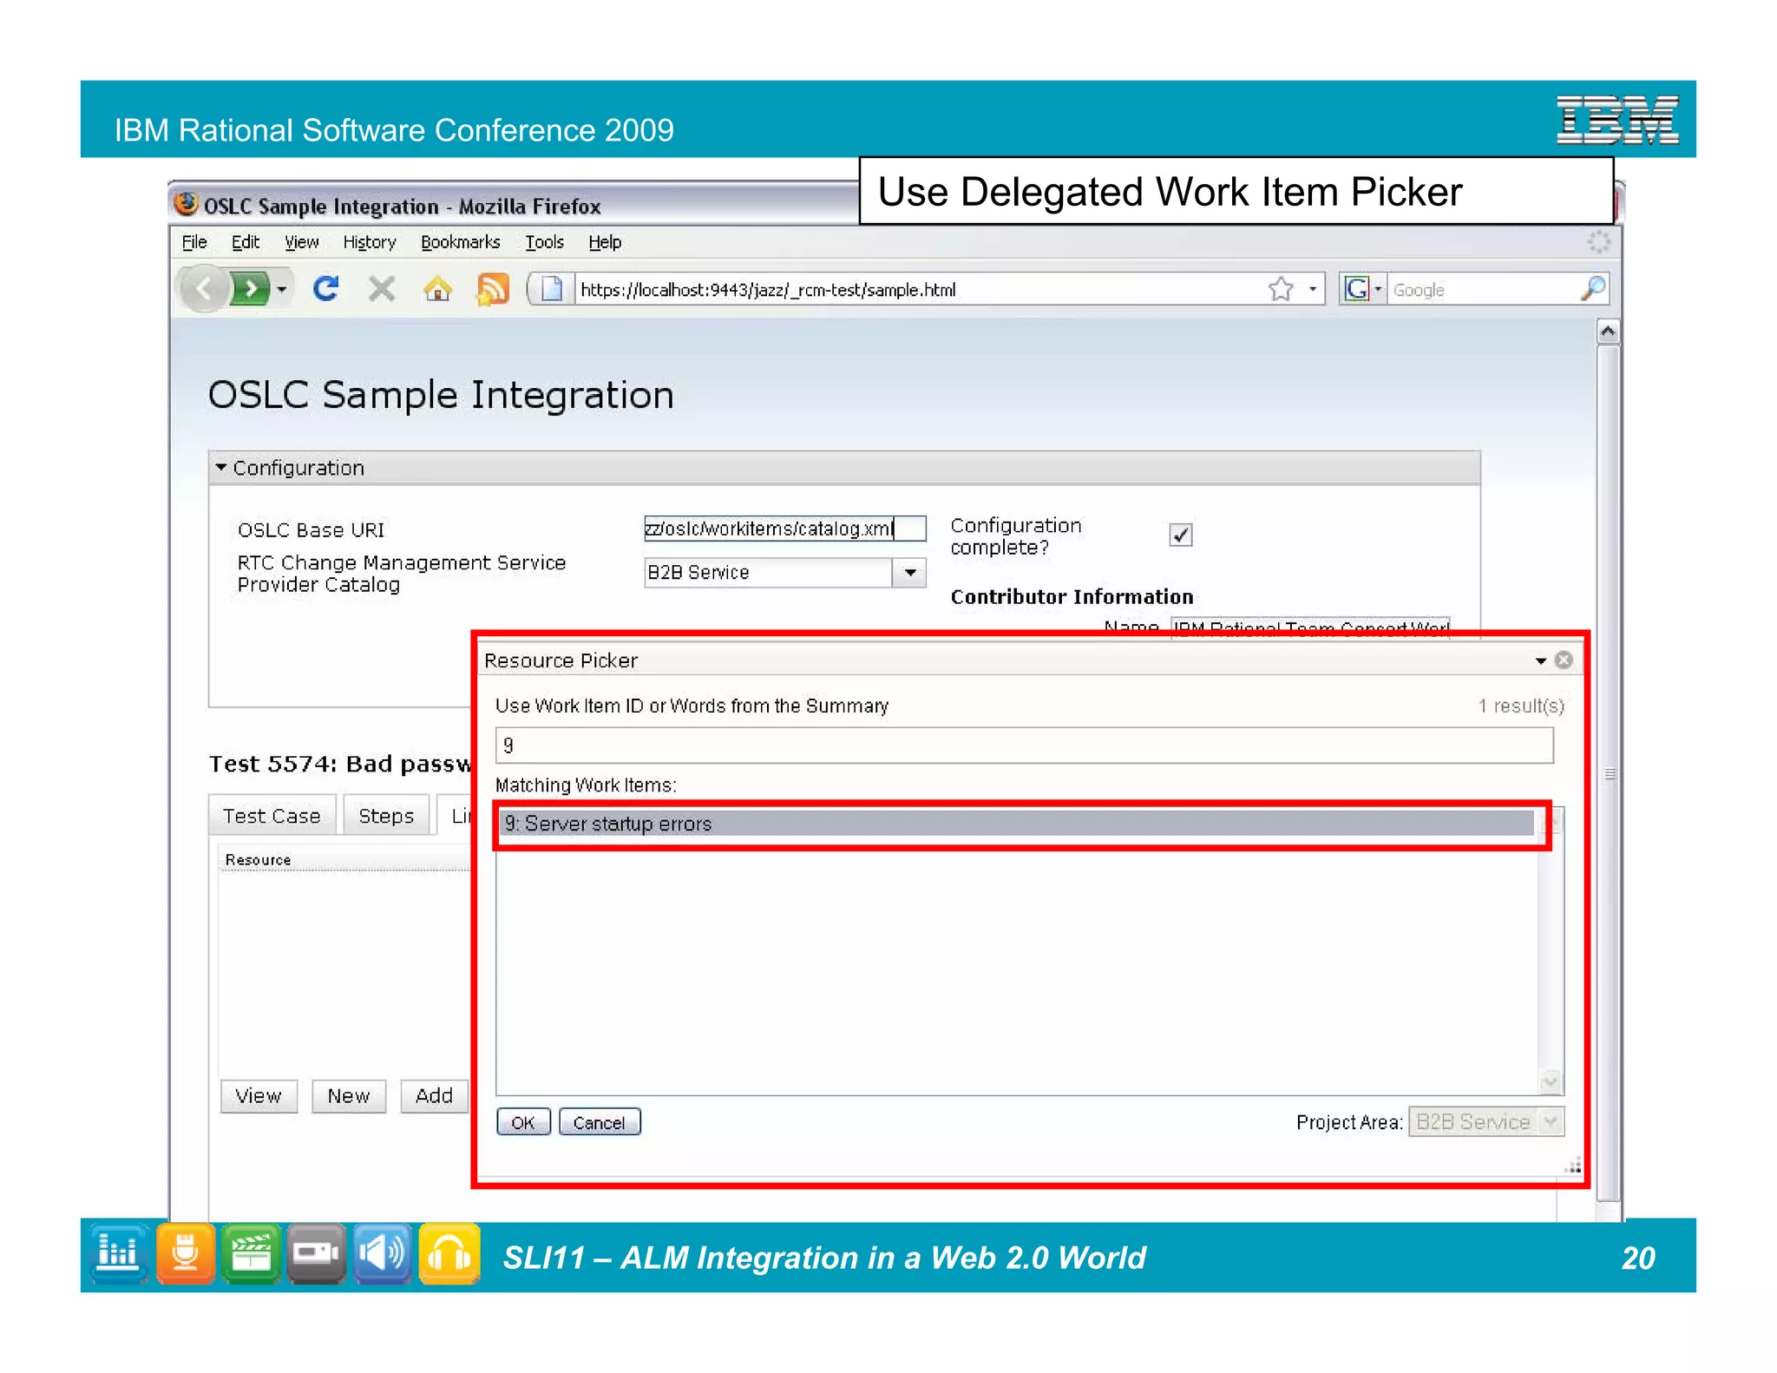The width and height of the screenshot is (1777, 1373).
Task: Click the Firefox forward arrow button
Action: [x=250, y=288]
